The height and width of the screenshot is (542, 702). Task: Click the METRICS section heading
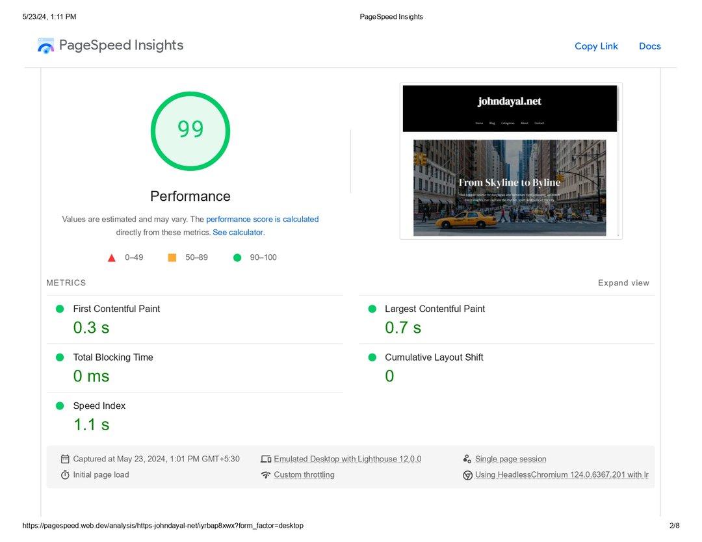(66, 283)
